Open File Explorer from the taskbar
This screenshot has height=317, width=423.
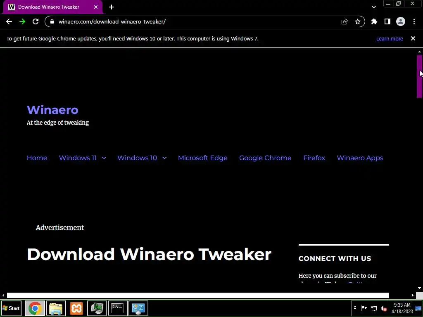56,308
